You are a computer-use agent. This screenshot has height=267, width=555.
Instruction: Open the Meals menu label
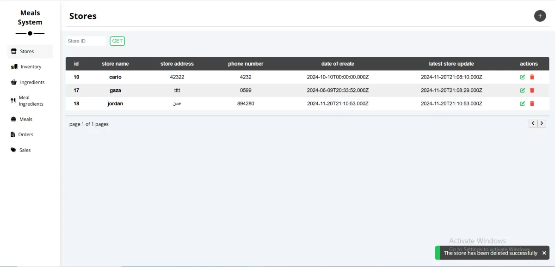tap(26, 119)
